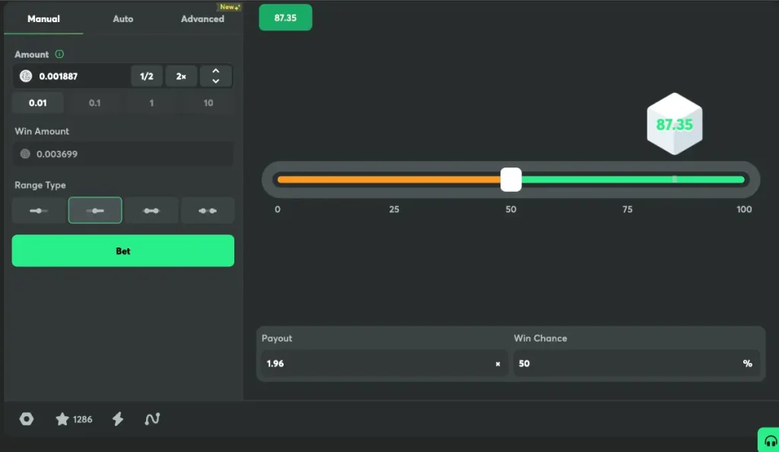
Task: Click the curved path stats icon
Action: (152, 419)
